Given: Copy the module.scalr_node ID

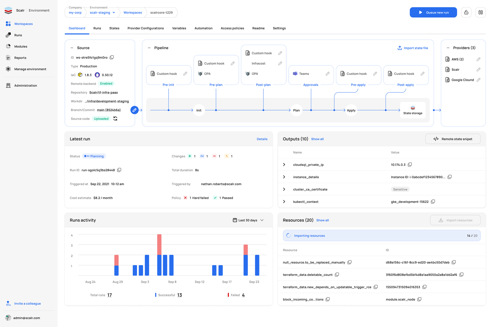Looking at the screenshot, I should point(419,299).
